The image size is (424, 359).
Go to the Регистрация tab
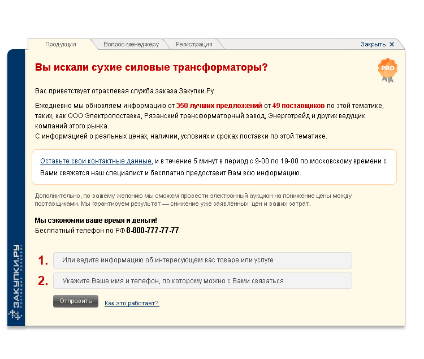point(194,44)
